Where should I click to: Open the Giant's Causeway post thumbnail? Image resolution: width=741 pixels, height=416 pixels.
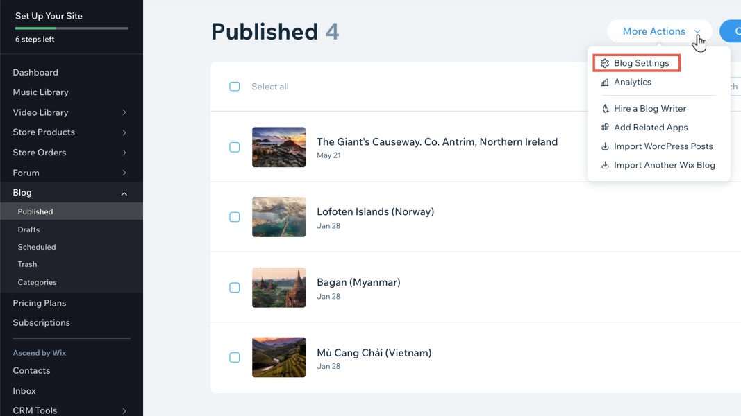click(x=278, y=147)
